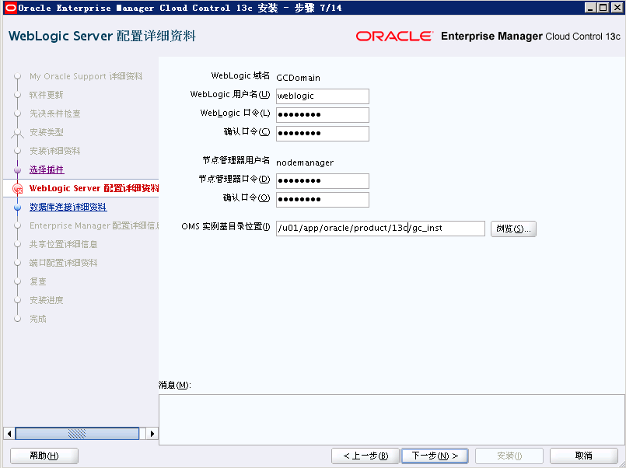Image resolution: width=626 pixels, height=468 pixels.
Task: Click the 先决条件检查 step
Action: tap(55, 114)
